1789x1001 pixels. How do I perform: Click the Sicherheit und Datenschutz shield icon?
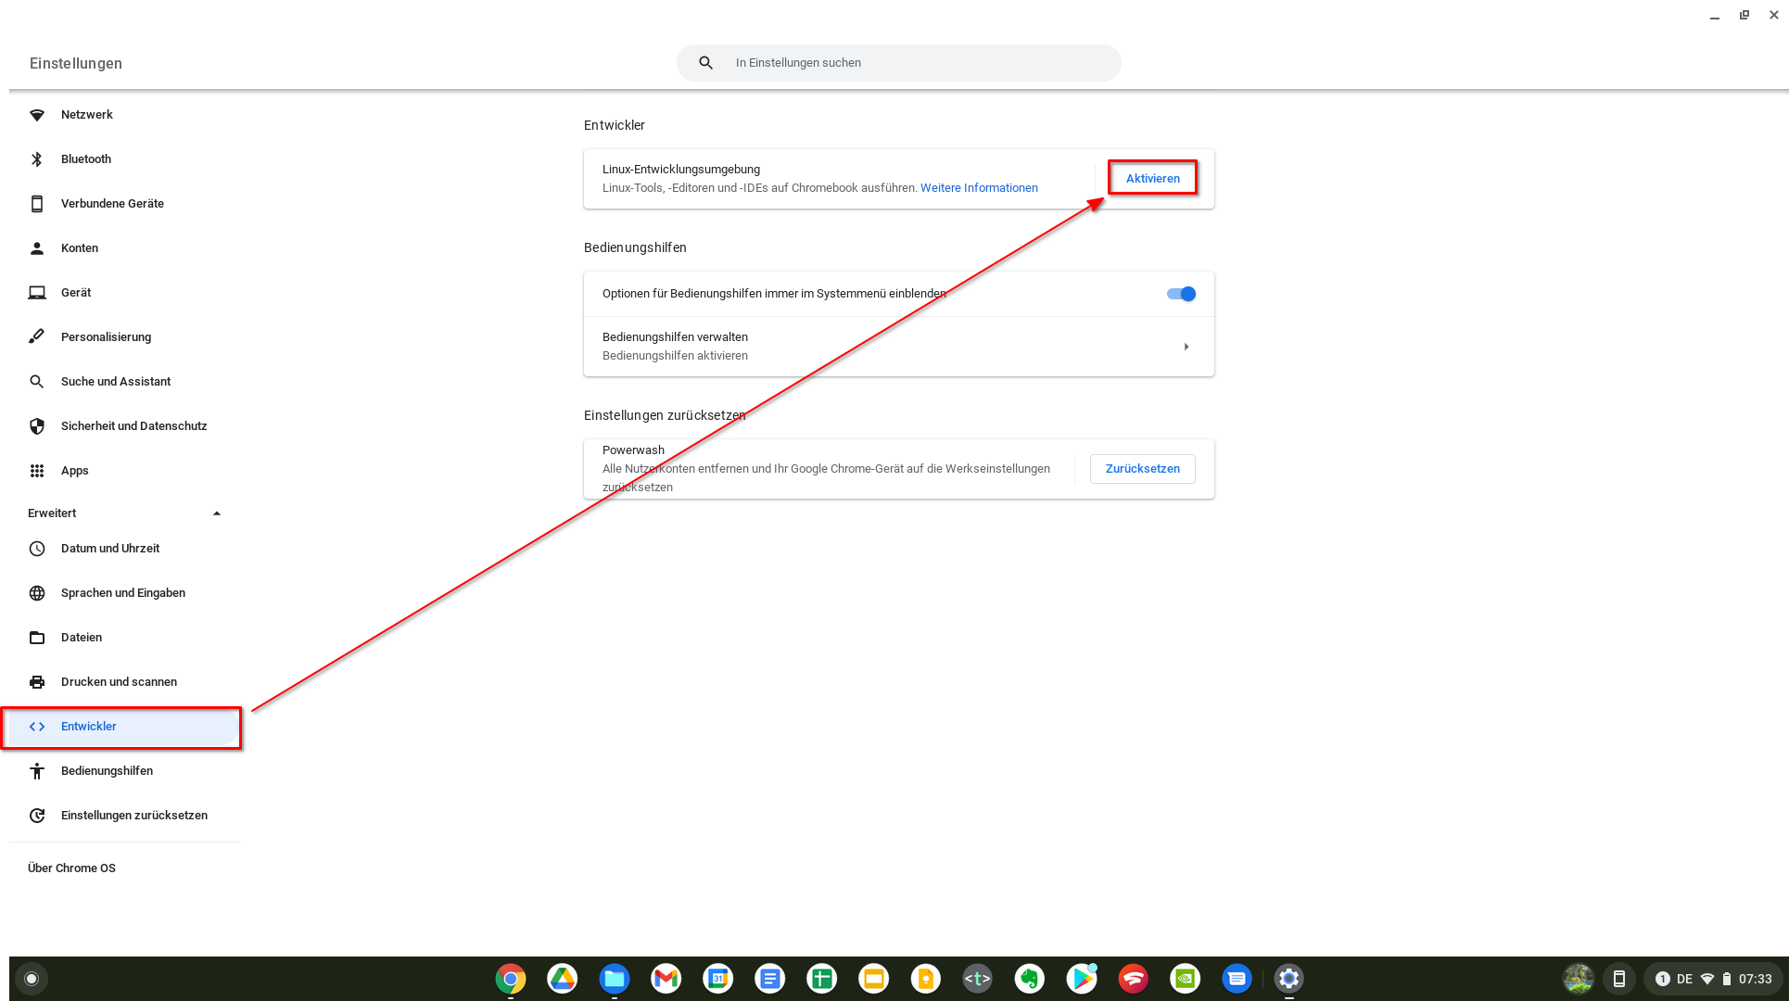37,426
